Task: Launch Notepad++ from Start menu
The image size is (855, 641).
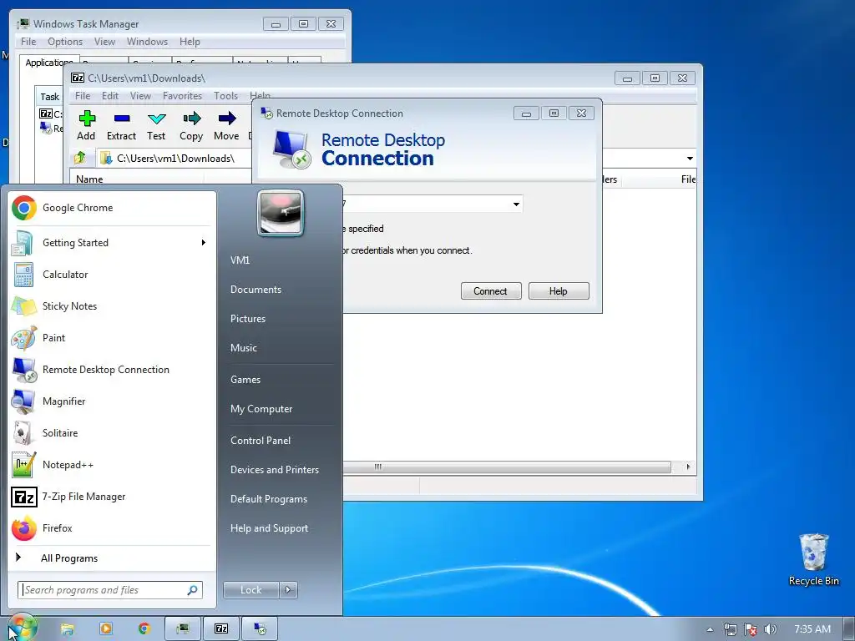Action: [111, 464]
